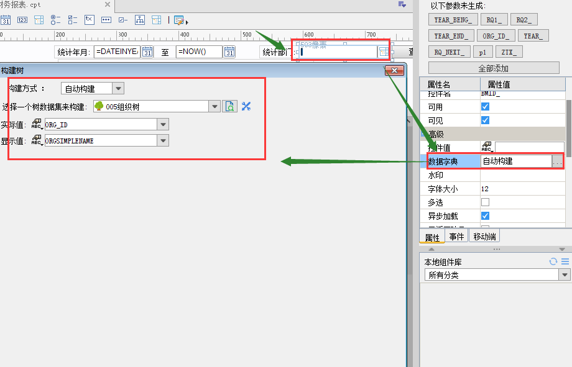This screenshot has height=367, width=572.
Task: Click the =DATEINYEAR date input field
Action: [x=117, y=52]
